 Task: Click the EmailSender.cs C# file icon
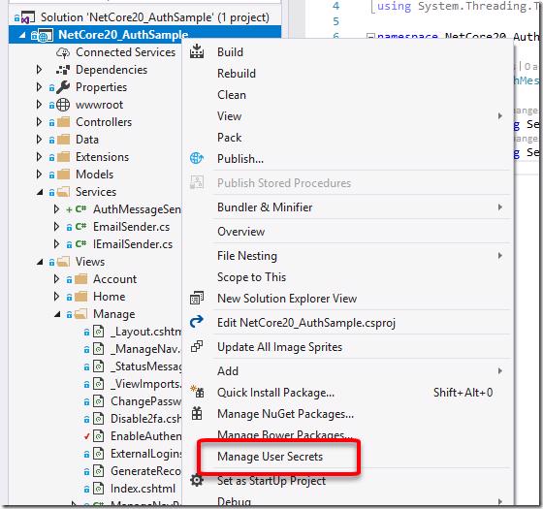point(80,227)
